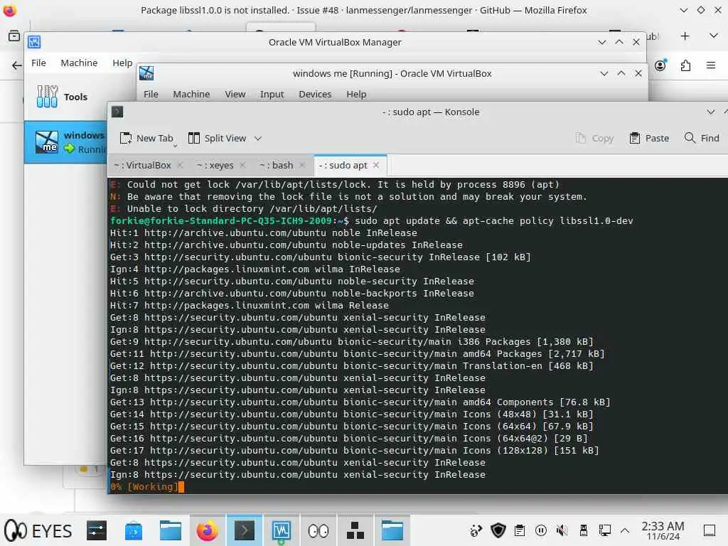The height and width of the screenshot is (546, 728).
Task: Click the Copy button in Konsole
Action: (594, 139)
